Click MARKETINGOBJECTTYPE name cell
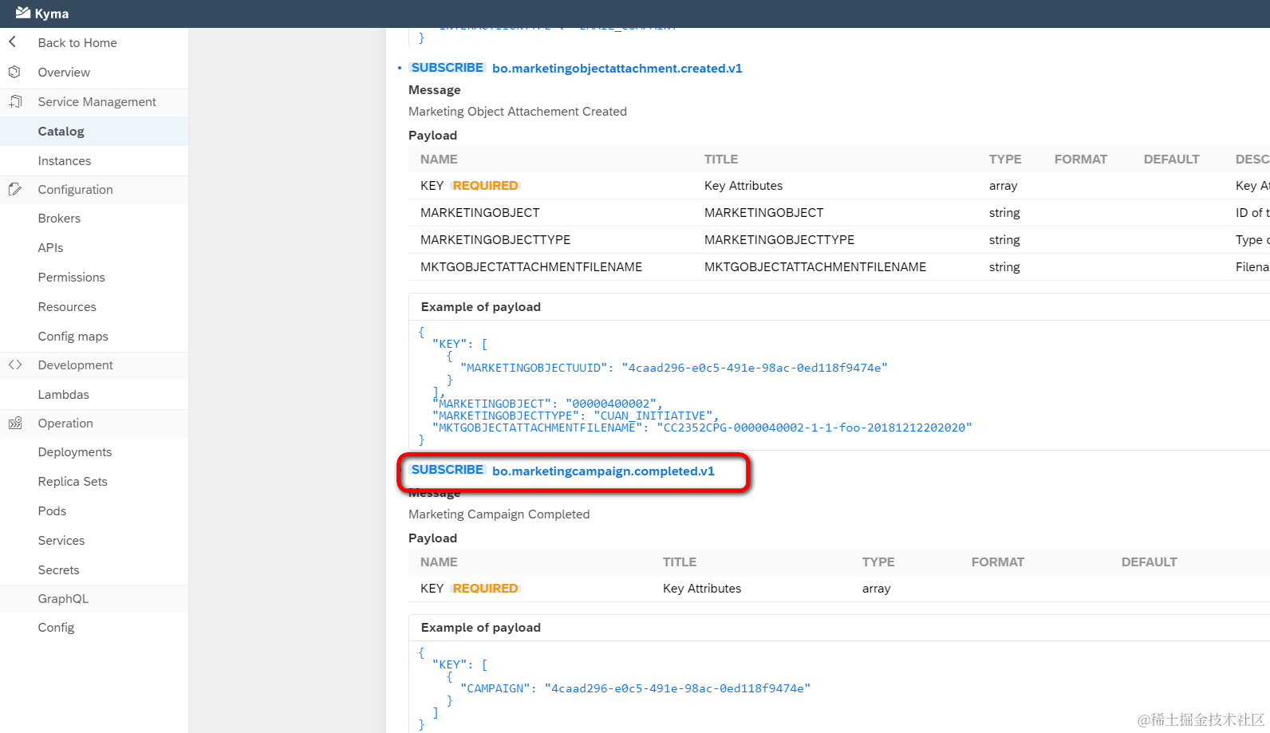 (x=495, y=240)
